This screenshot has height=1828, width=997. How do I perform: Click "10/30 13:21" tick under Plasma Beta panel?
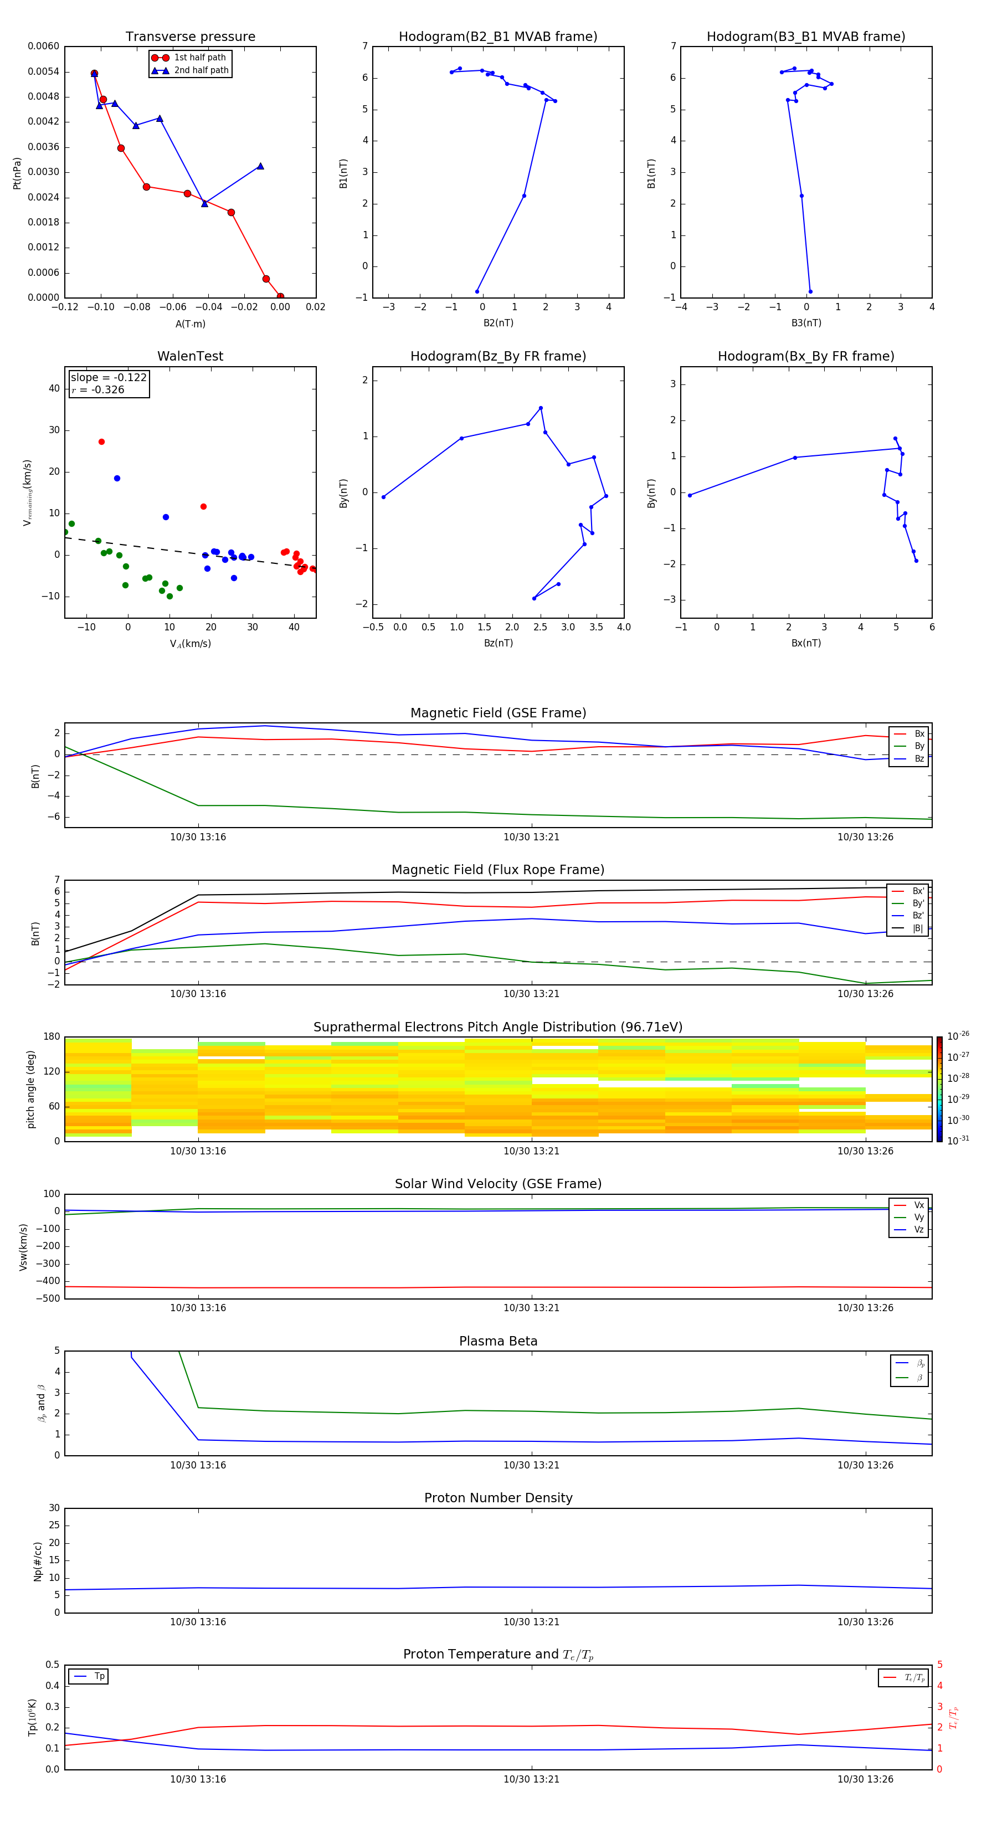point(532,1465)
